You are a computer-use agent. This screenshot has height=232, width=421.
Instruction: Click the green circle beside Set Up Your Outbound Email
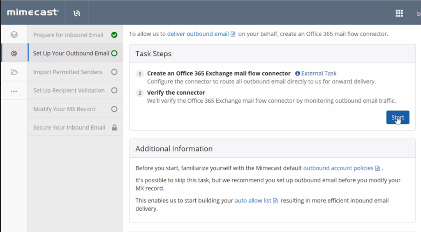point(114,53)
